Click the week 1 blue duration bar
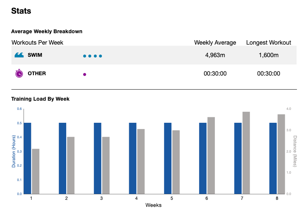Screen dimensions: 301x219 pyautogui.click(x=27, y=158)
